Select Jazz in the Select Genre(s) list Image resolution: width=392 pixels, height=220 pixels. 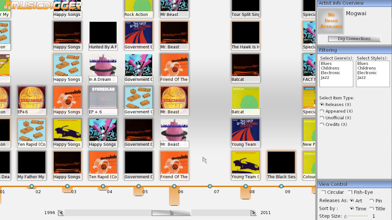pyautogui.click(x=326, y=77)
